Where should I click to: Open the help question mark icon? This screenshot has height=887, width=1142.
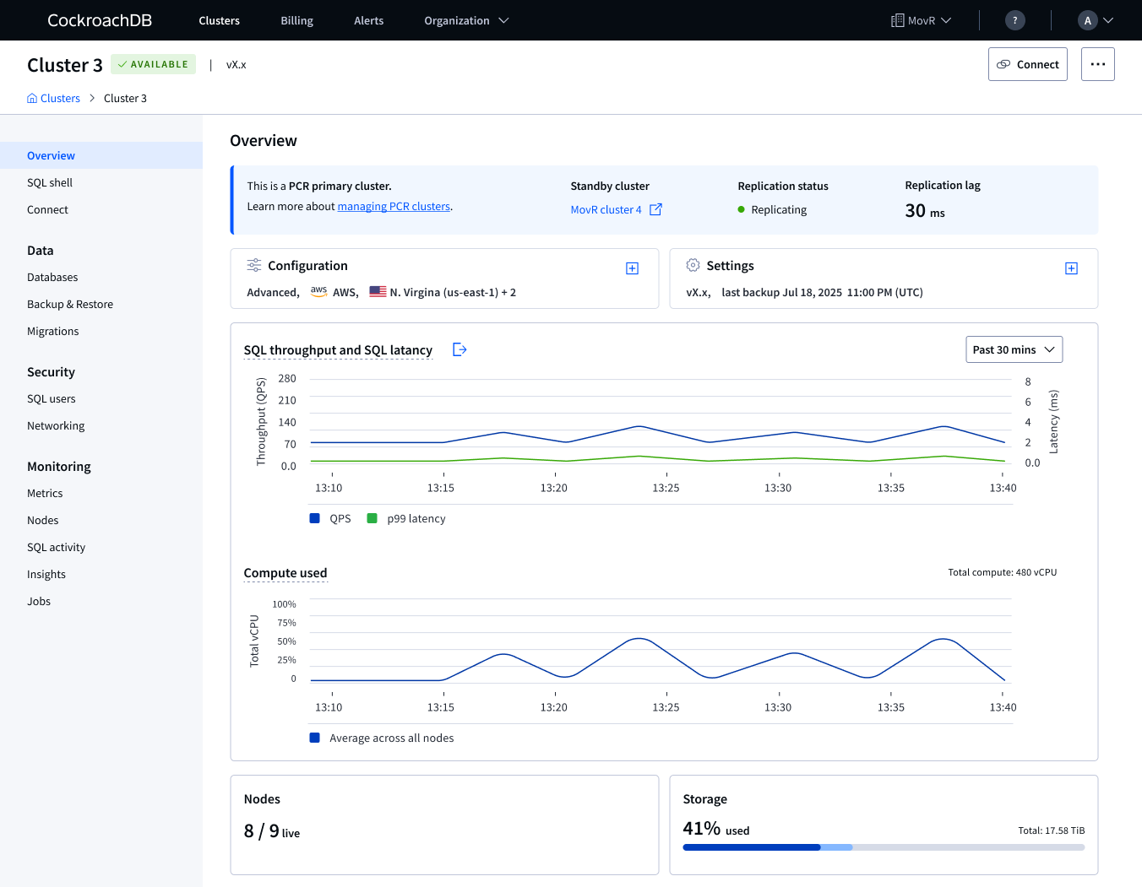click(1015, 20)
